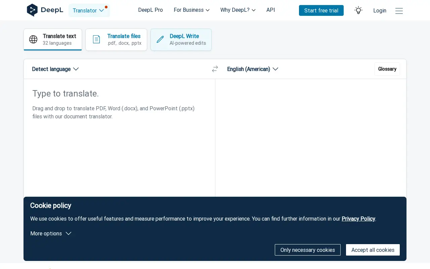This screenshot has height=269, width=430.
Task: Accept all cookies
Action: (373, 250)
